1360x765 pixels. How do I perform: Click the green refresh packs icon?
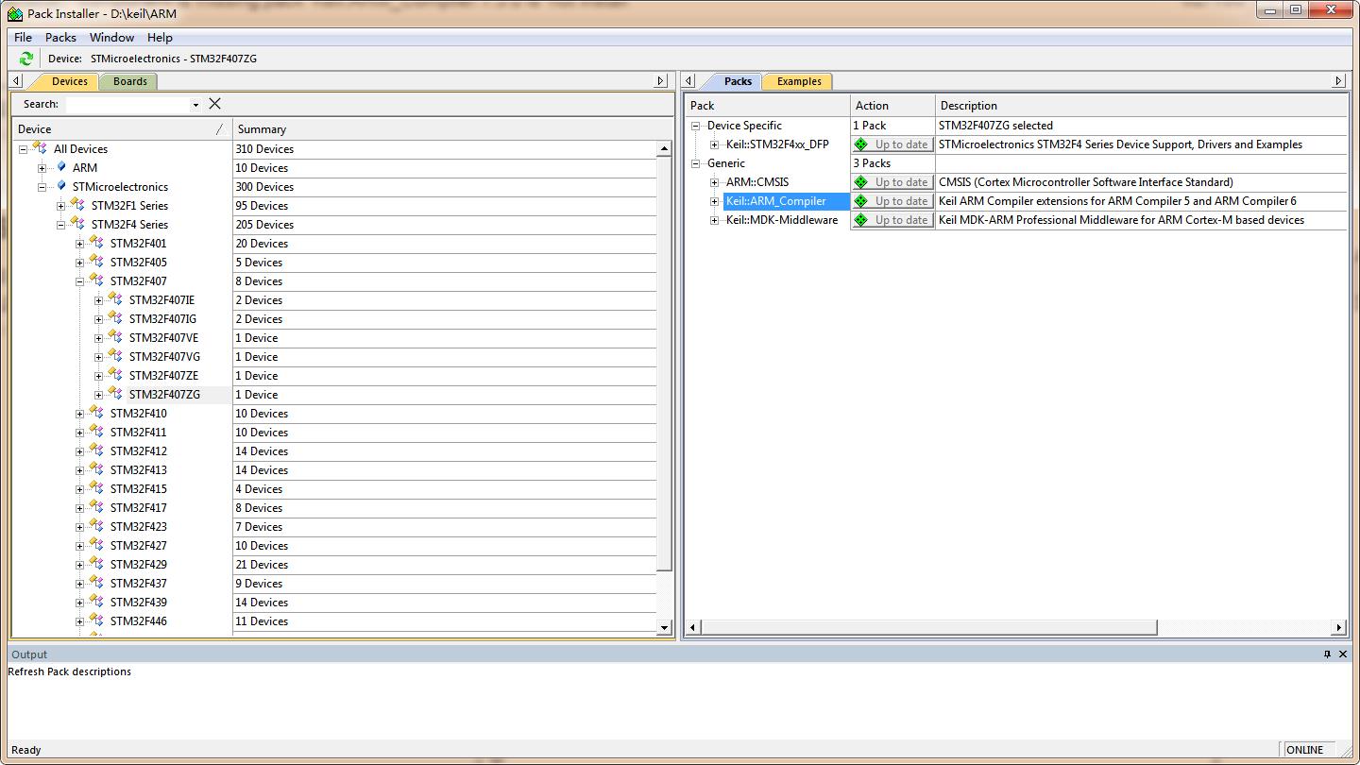26,59
